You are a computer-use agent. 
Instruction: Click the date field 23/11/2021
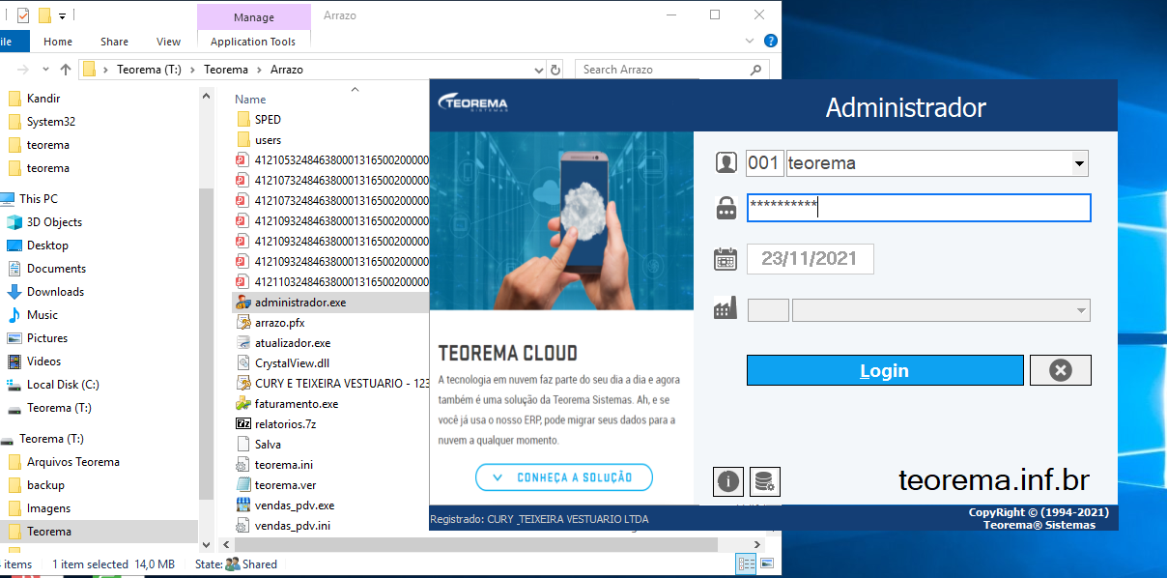click(x=811, y=259)
